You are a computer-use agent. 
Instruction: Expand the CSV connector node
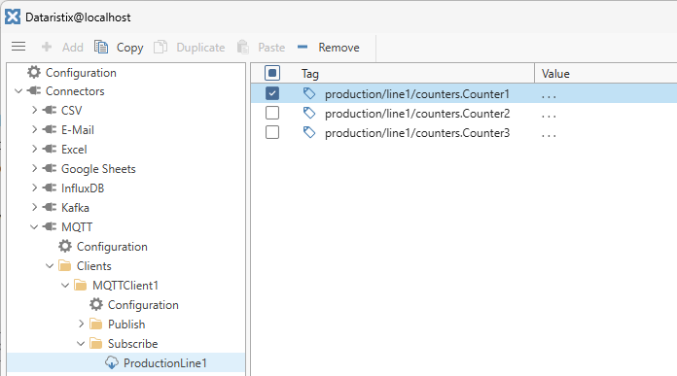coord(34,110)
